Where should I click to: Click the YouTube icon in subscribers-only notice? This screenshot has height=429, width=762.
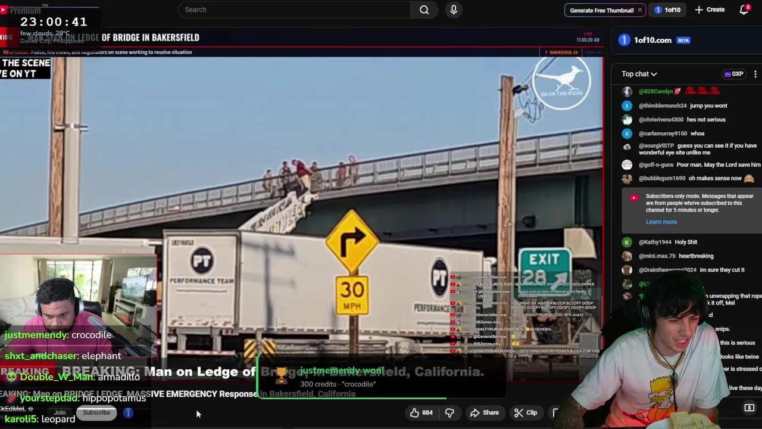tap(633, 198)
